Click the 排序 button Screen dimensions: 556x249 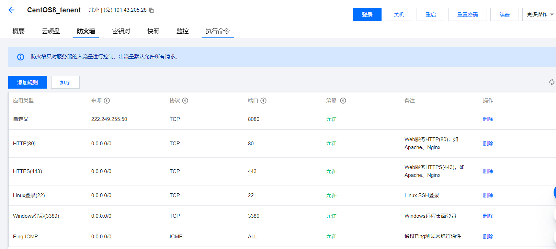(x=65, y=82)
